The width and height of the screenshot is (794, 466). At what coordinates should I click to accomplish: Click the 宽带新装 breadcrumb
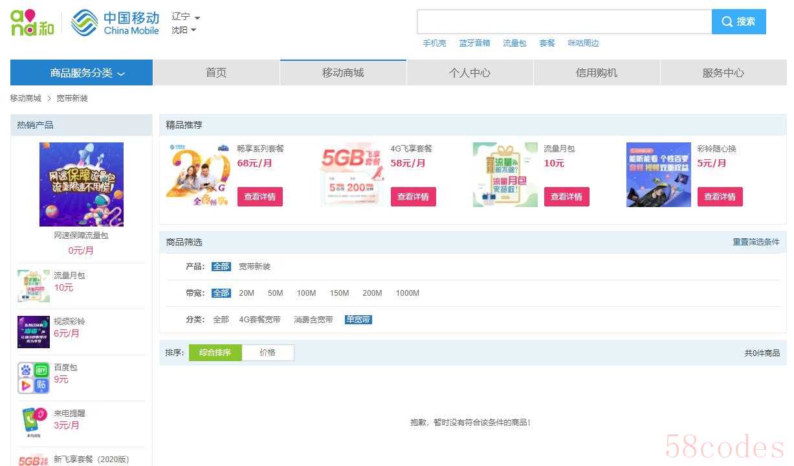click(72, 98)
